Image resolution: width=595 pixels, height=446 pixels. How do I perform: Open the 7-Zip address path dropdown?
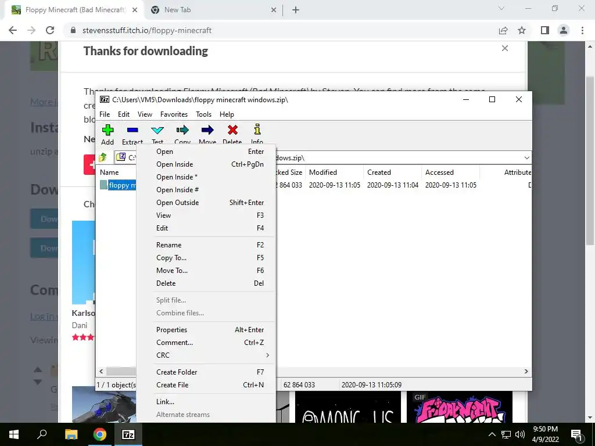point(526,158)
